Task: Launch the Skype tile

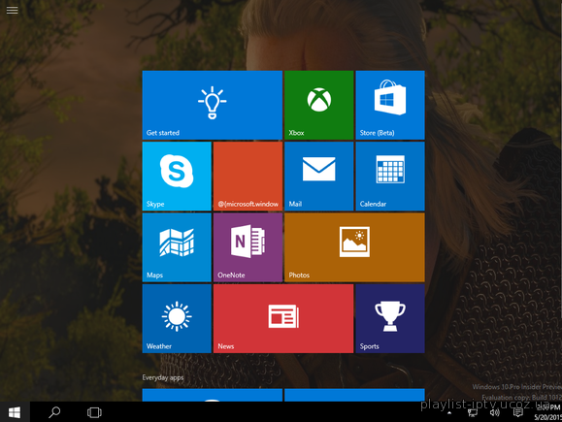Action: [177, 176]
